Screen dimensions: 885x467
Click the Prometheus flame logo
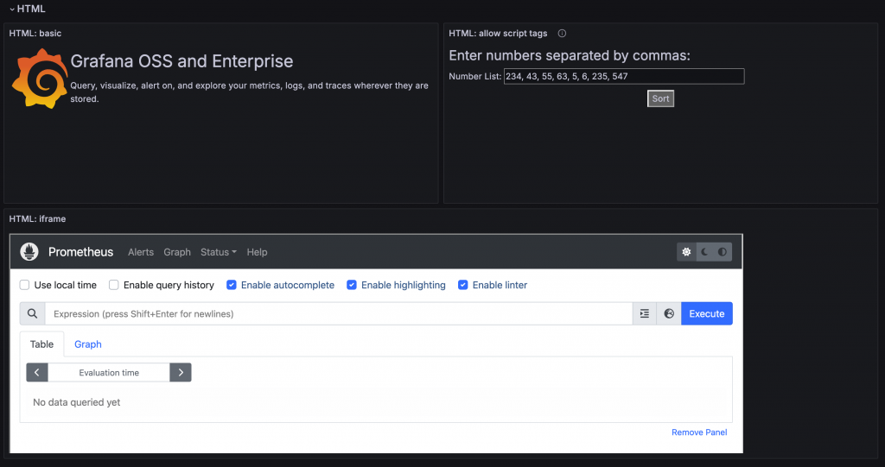tap(29, 252)
